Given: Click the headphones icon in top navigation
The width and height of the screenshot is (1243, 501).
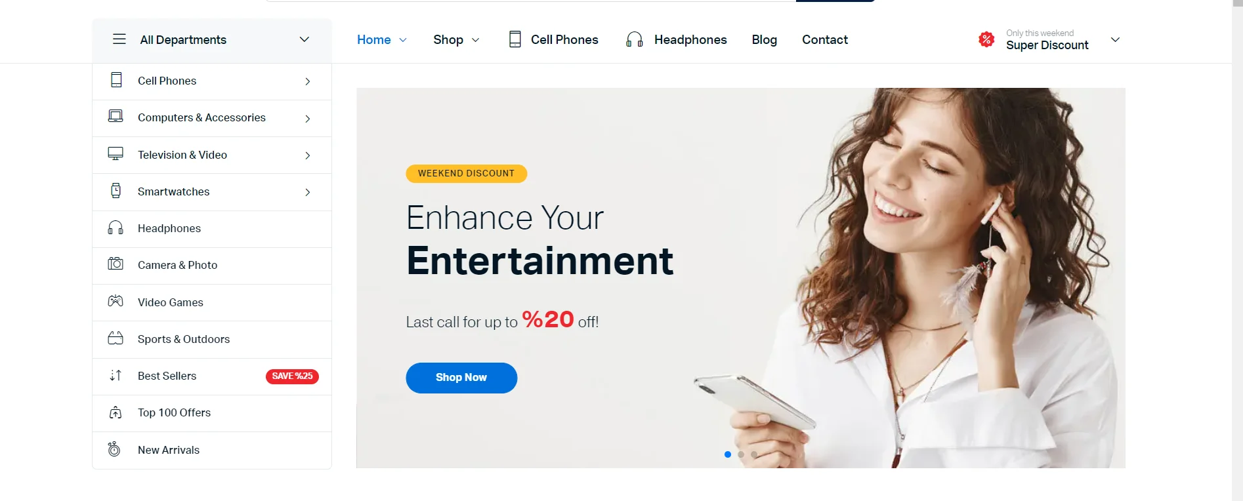Looking at the screenshot, I should pos(634,39).
